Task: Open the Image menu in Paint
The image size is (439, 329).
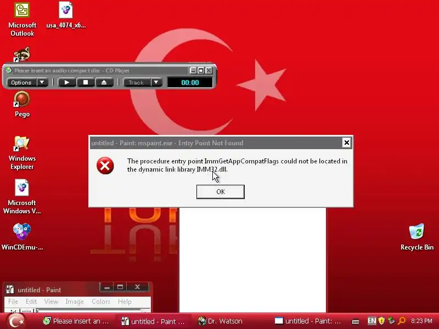Action: 75,302
